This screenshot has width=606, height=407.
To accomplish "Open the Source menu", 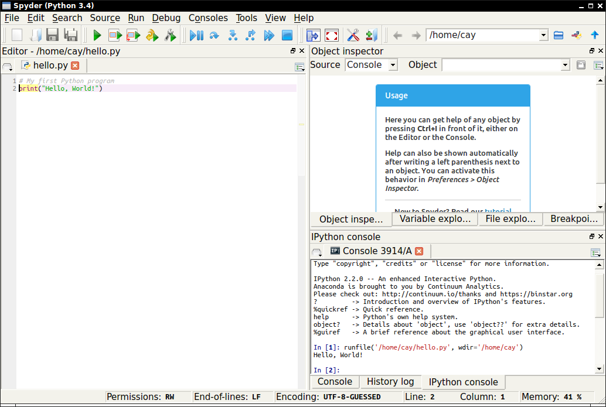I will (x=105, y=18).
